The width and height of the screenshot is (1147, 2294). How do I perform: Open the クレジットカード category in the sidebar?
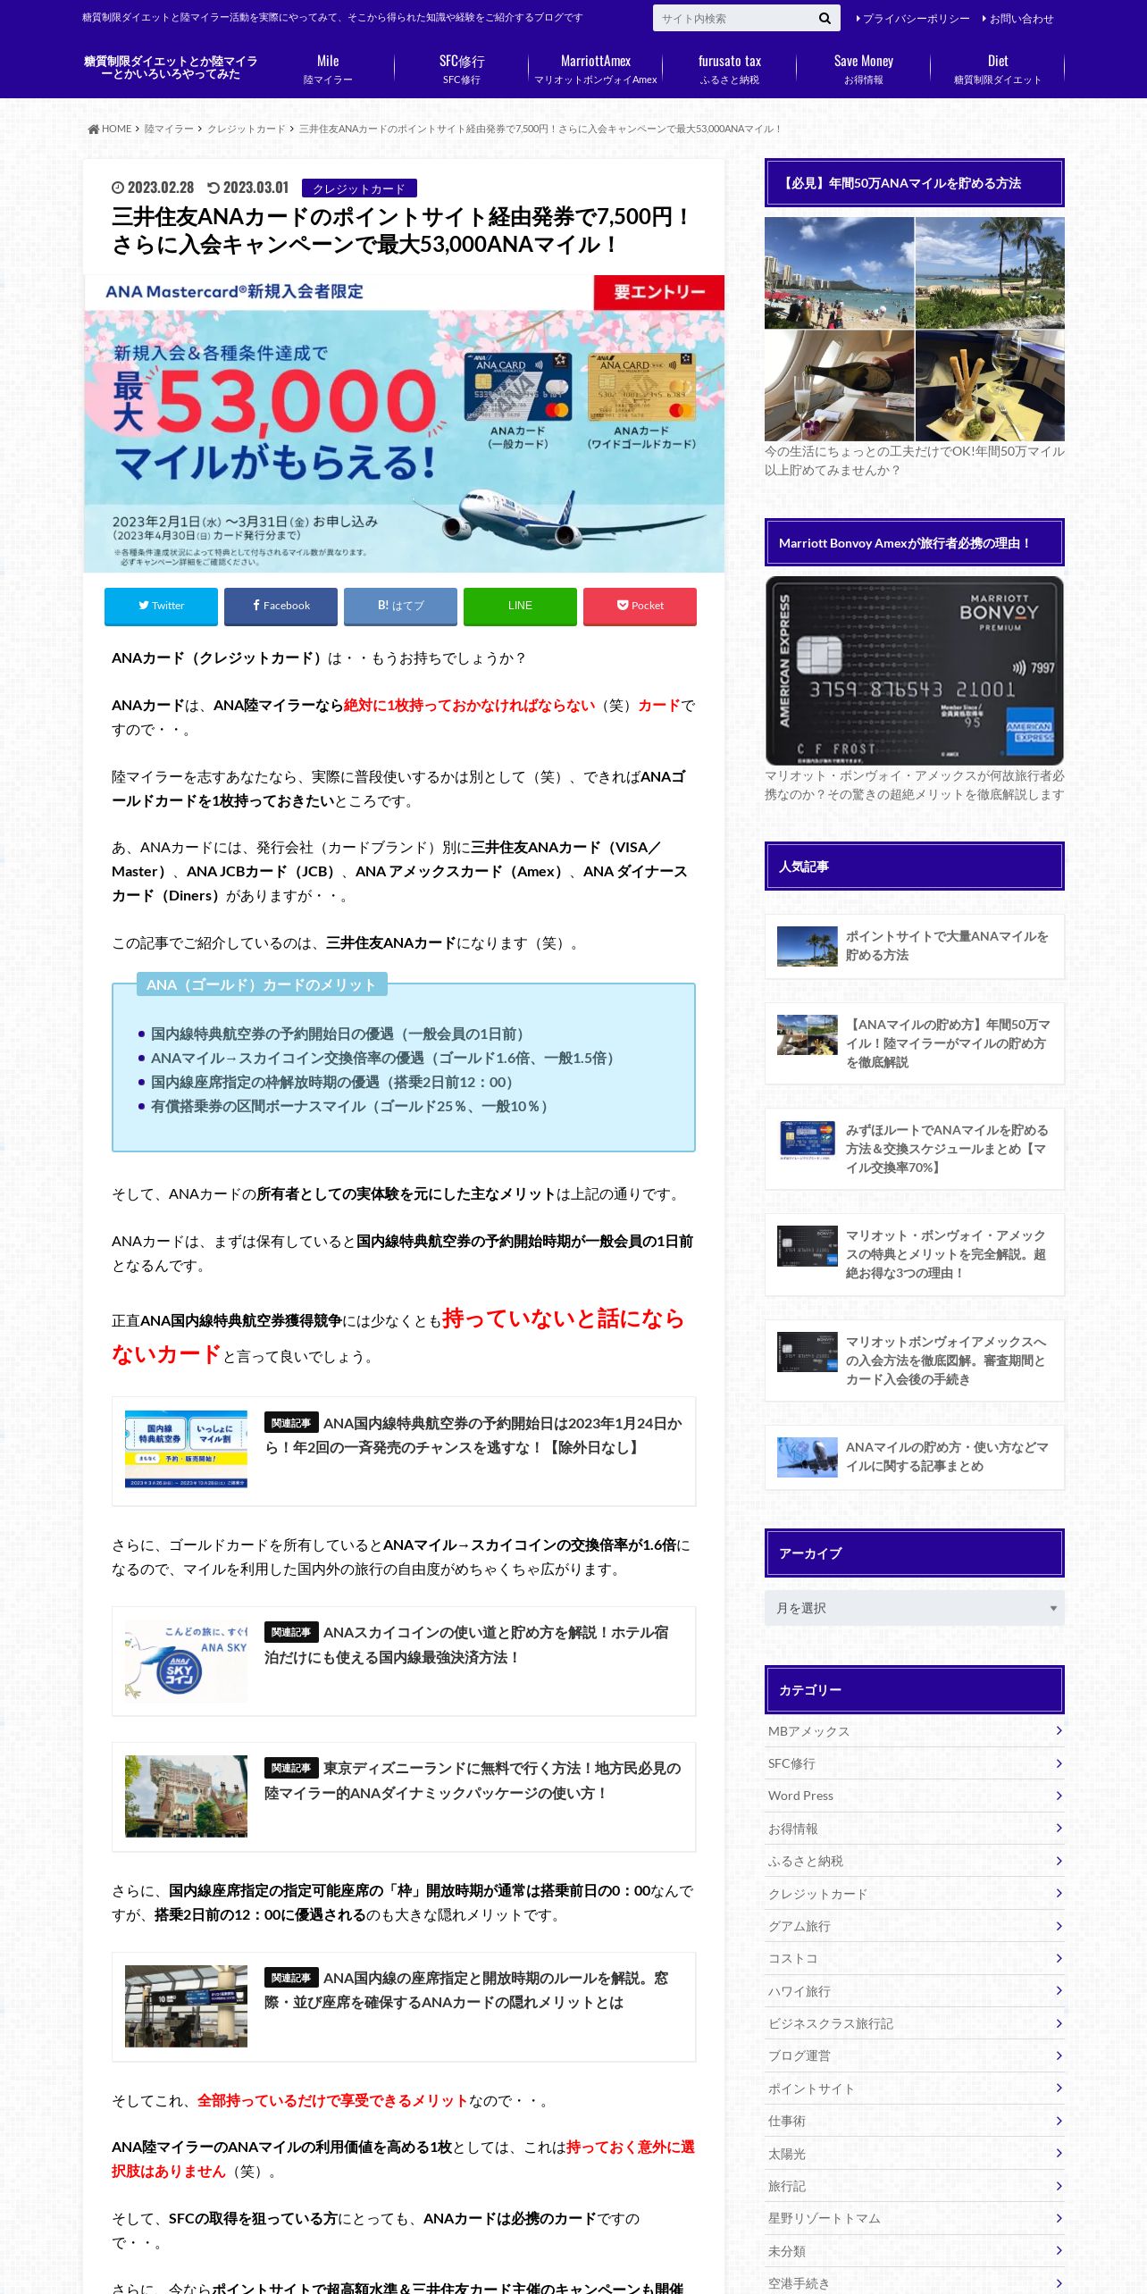tap(915, 1894)
